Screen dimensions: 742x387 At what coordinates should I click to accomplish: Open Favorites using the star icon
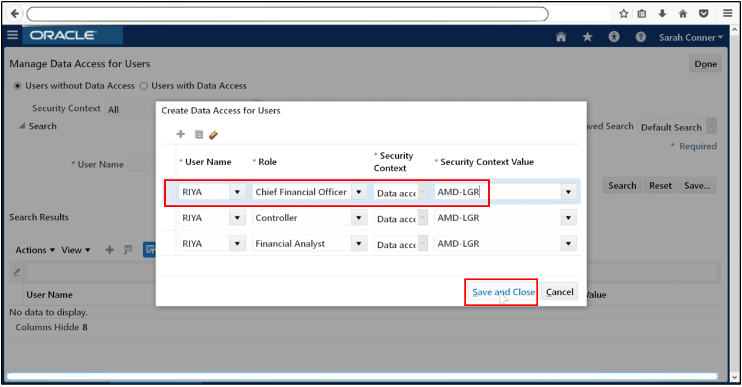[x=587, y=37]
